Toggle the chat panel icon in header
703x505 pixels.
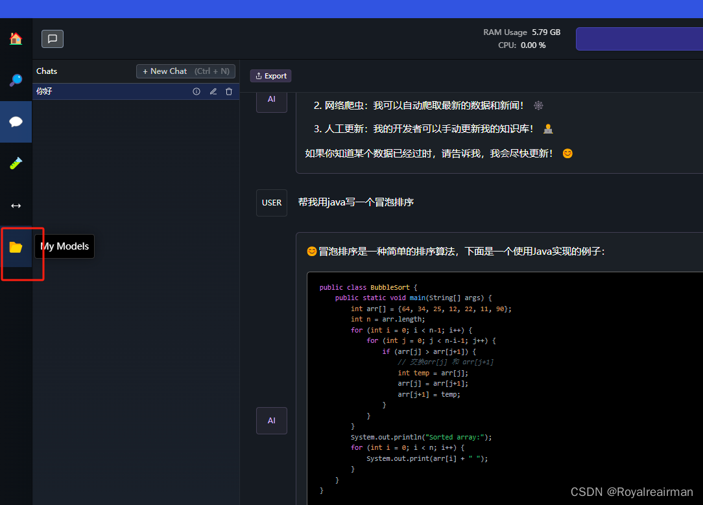pyautogui.click(x=53, y=39)
